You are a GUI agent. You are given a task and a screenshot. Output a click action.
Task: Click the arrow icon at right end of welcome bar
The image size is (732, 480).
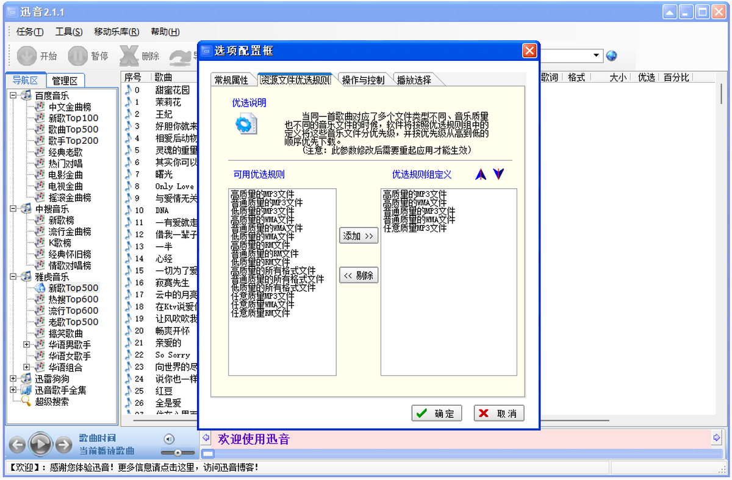coord(716,438)
